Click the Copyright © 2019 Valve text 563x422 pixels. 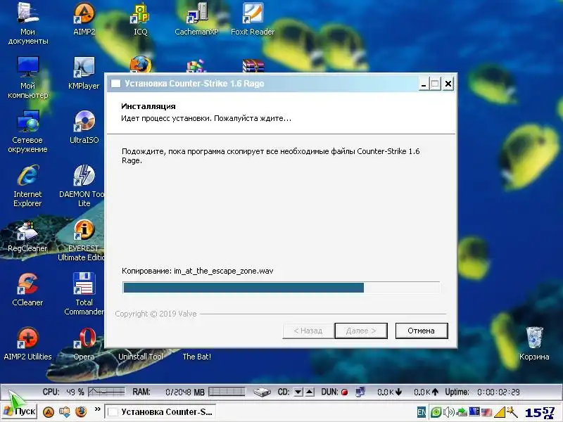(x=156, y=314)
